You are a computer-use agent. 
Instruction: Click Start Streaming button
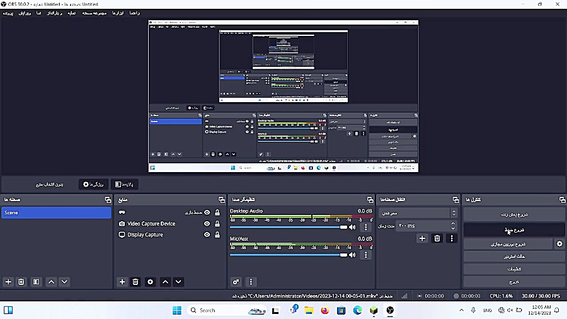click(514, 214)
